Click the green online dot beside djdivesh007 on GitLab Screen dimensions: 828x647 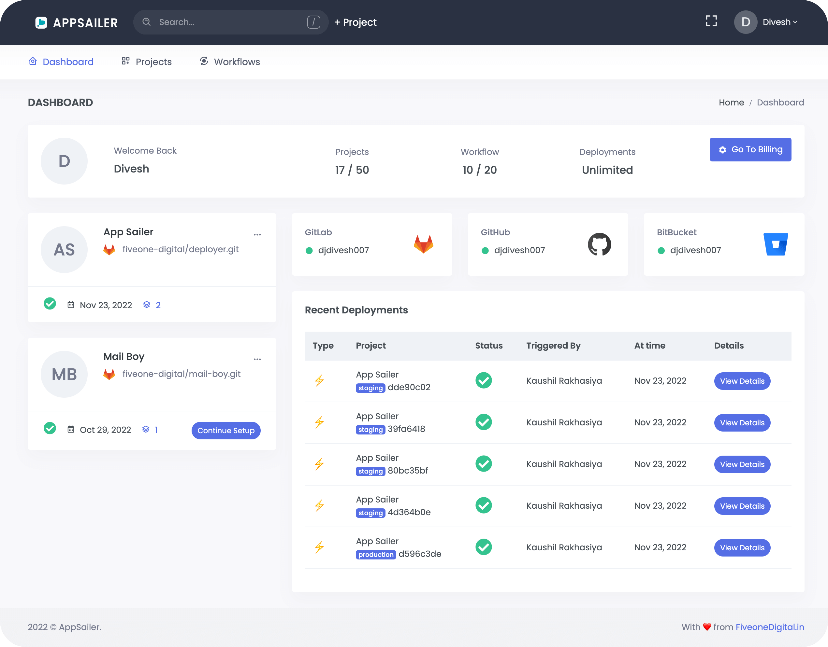[310, 250]
